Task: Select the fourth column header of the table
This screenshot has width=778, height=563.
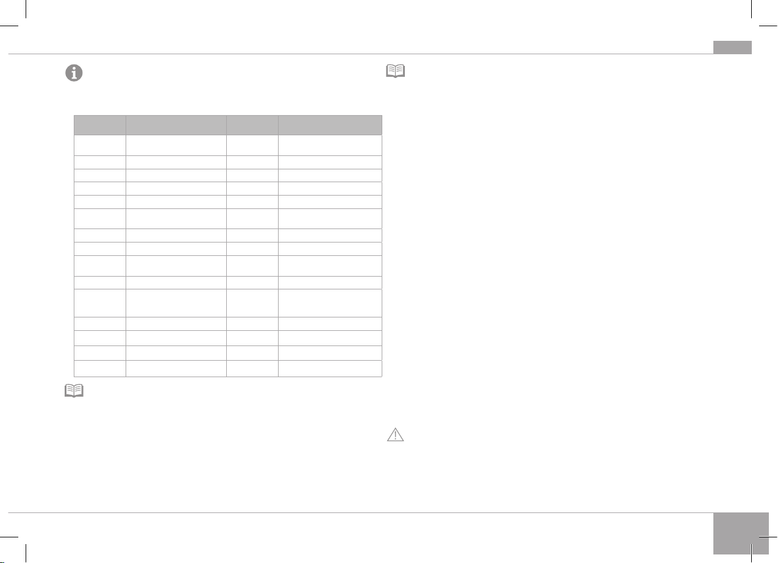Action: tap(330, 125)
